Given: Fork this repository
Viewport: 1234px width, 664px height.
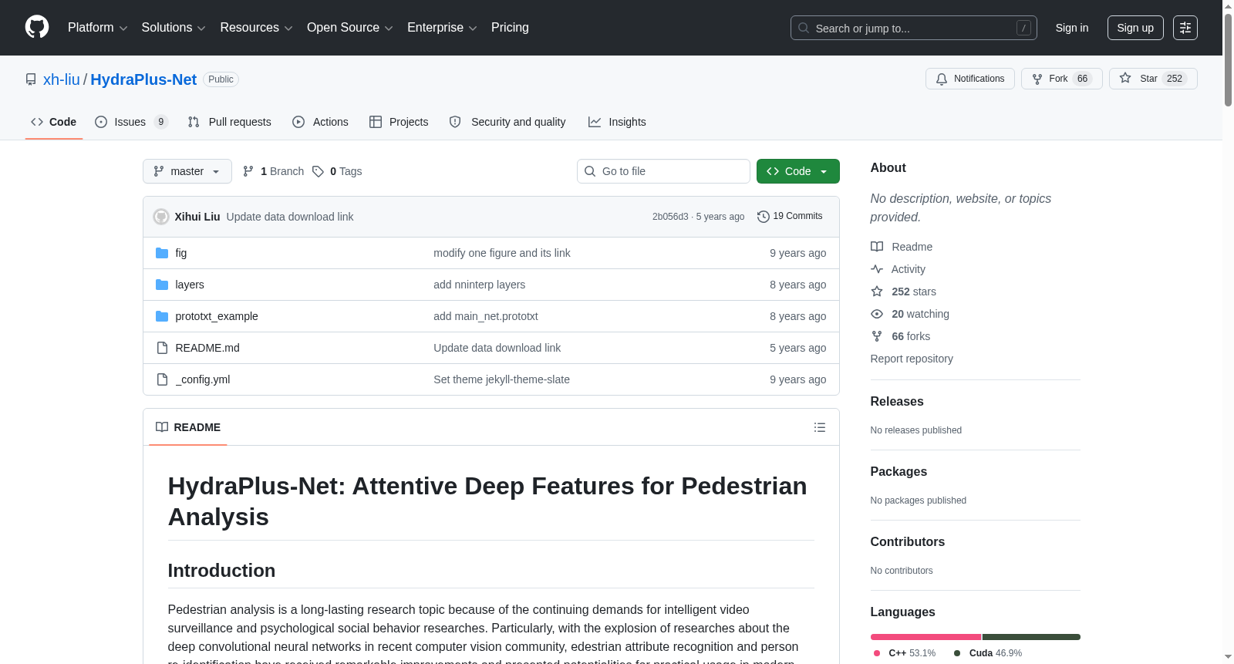Looking at the screenshot, I should click(1062, 79).
